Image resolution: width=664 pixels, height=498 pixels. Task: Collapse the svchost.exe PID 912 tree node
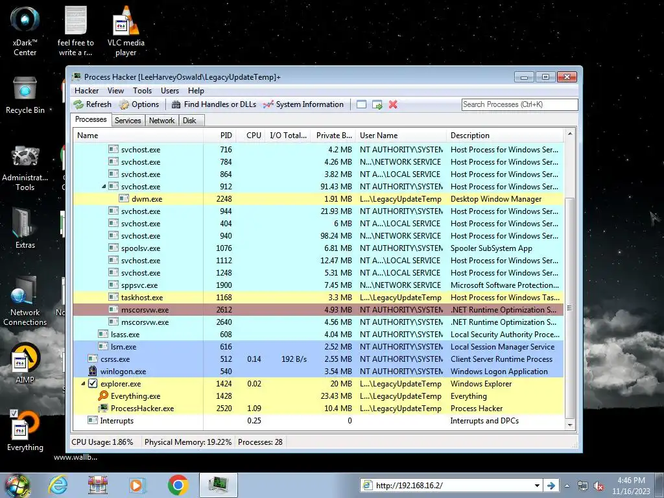[104, 186]
